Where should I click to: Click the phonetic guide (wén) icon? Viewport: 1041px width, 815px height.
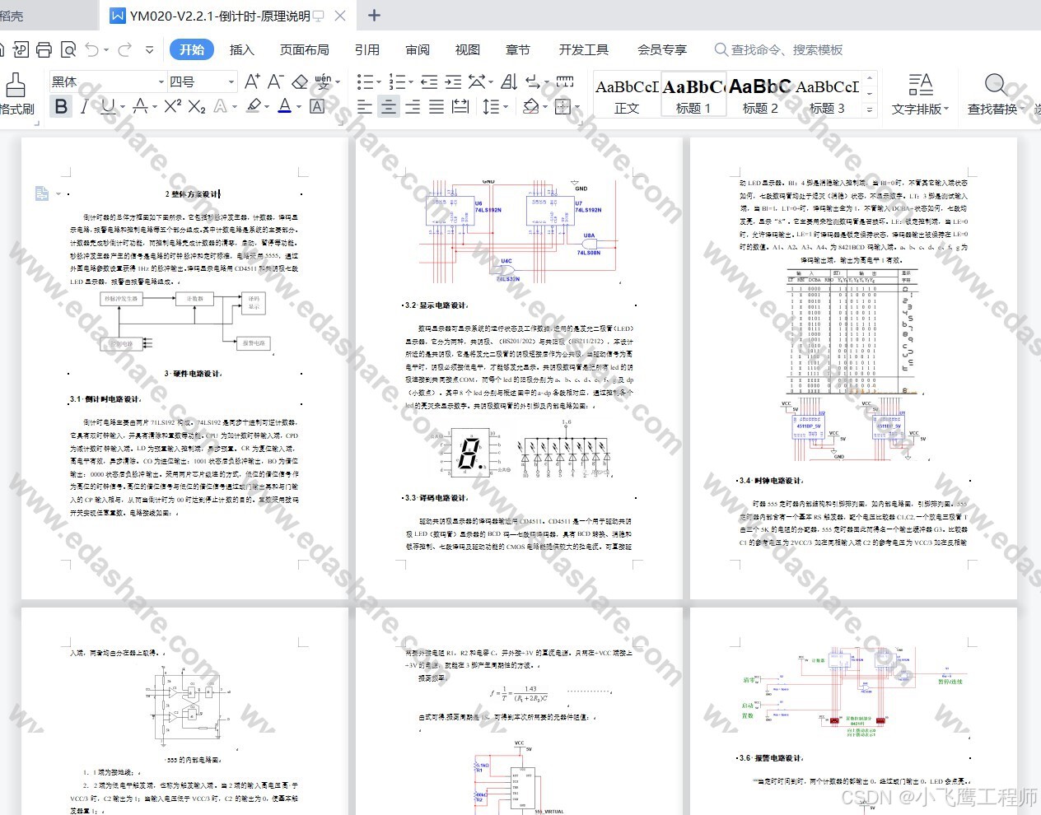322,81
